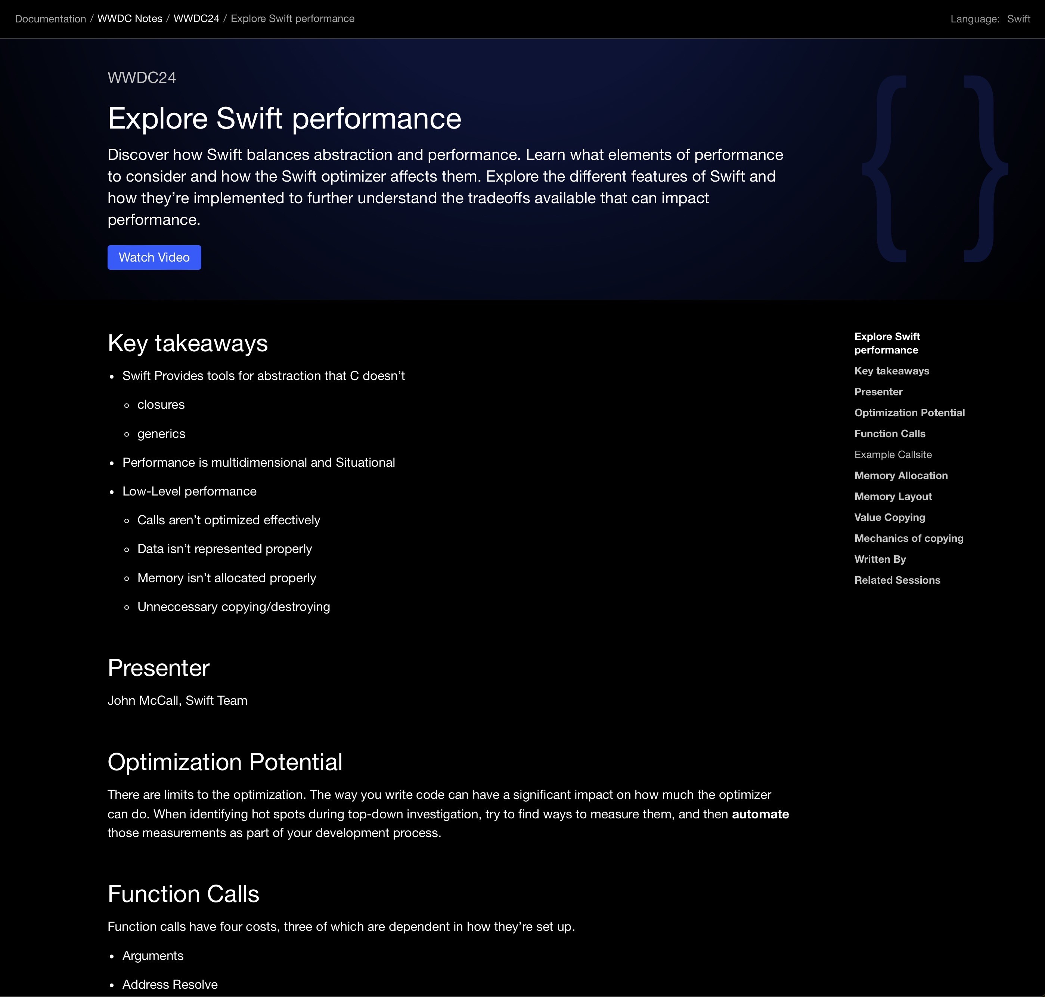Click Data isn't represented properly item
The image size is (1045, 997).
[x=224, y=549]
